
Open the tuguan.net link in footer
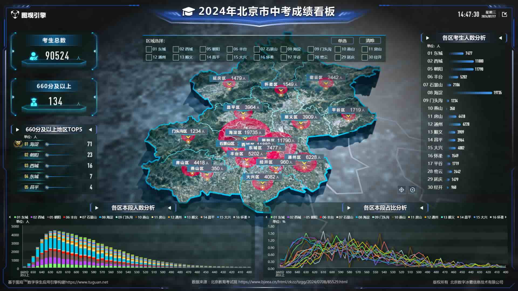87,282
